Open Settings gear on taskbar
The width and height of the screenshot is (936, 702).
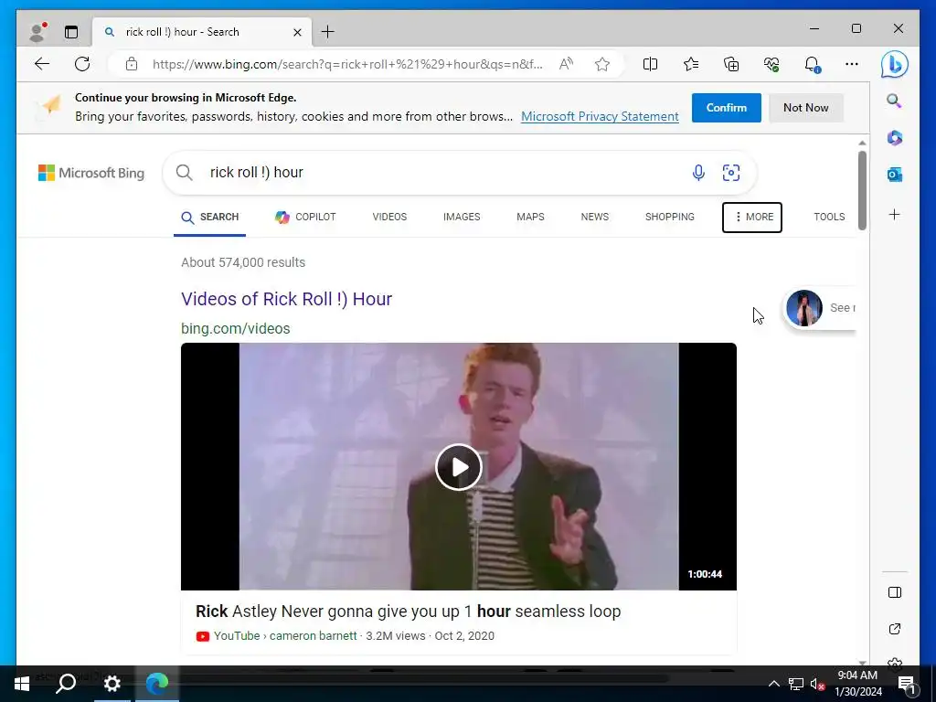[x=112, y=684]
